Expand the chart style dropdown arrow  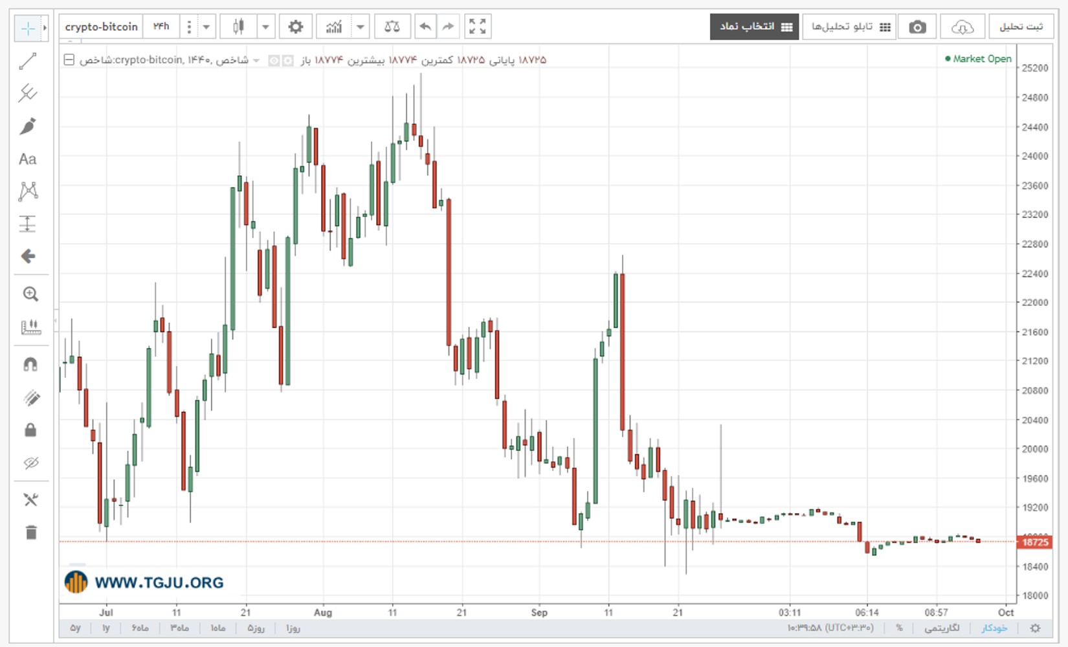point(265,27)
